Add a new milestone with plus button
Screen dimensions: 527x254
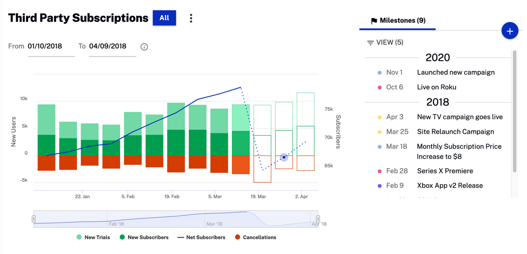point(510,31)
